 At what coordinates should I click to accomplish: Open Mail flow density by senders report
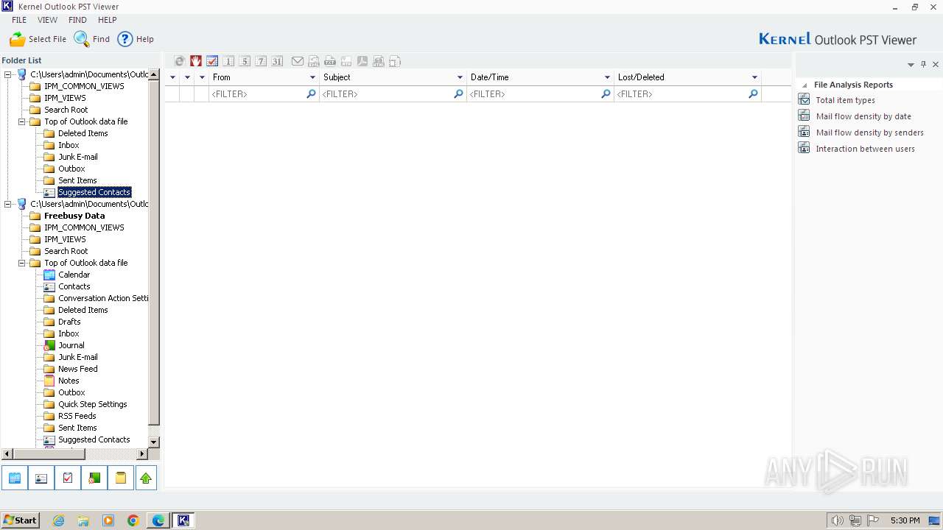(869, 132)
